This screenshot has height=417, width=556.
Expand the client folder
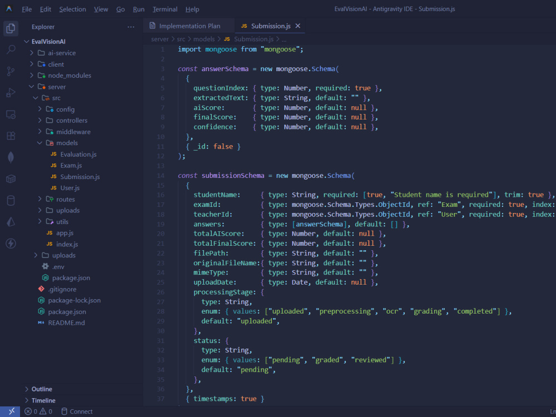pos(32,64)
